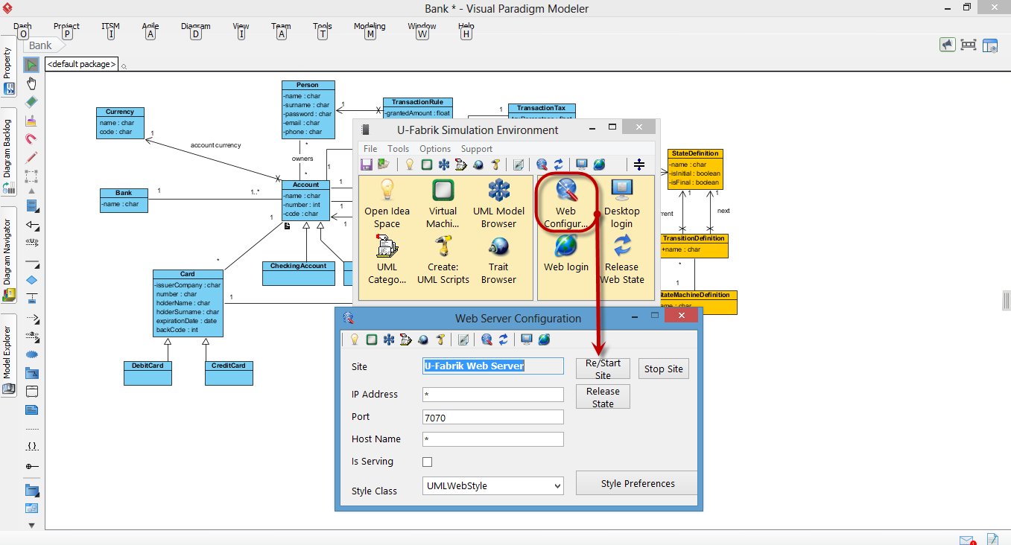Click Release Web State large icon
The width and height of the screenshot is (1011, 545).
tap(621, 260)
